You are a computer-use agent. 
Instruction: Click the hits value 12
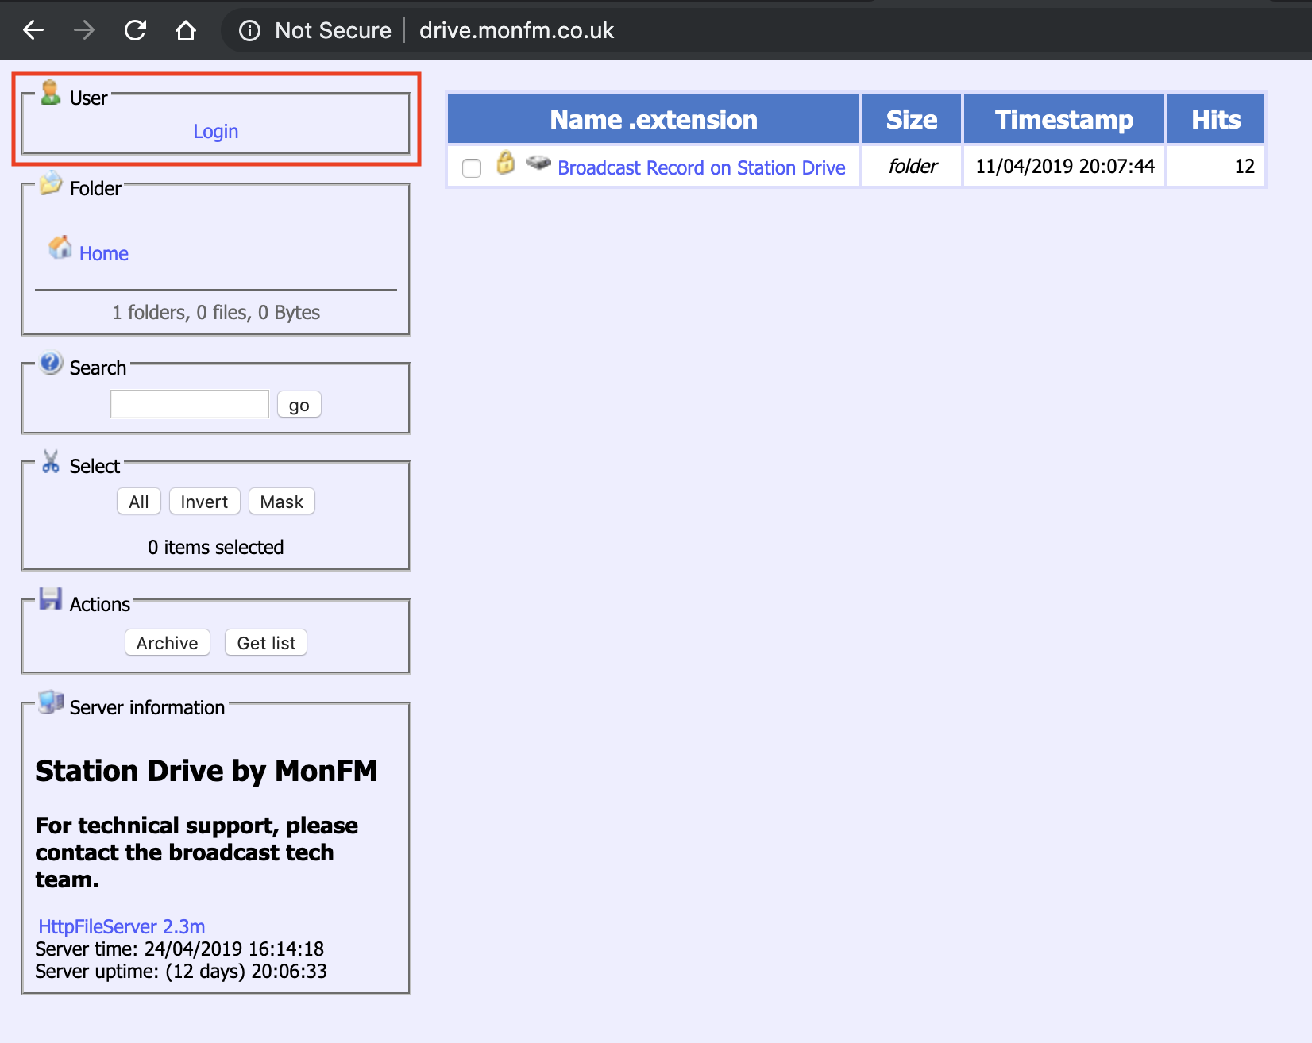point(1244,166)
